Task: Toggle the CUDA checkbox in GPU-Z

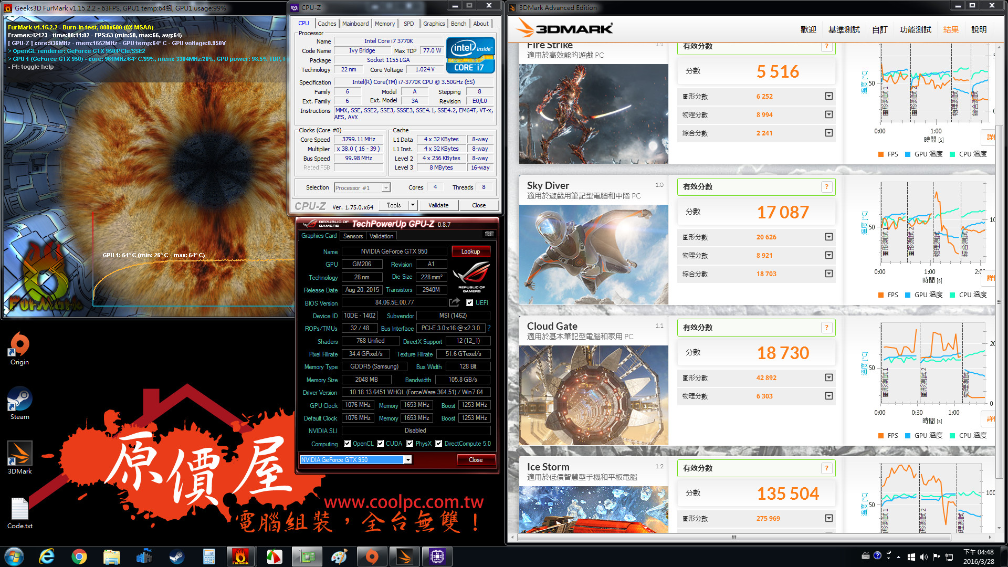Action: [381, 444]
